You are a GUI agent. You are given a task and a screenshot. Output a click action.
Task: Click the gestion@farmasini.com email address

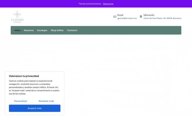tap(127, 18)
